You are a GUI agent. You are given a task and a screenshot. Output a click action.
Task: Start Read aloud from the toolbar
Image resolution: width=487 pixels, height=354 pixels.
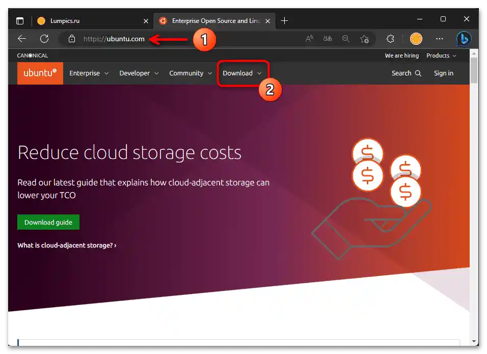pyautogui.click(x=309, y=39)
